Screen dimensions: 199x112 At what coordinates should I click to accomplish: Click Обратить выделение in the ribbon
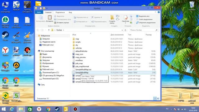pos(146,23)
